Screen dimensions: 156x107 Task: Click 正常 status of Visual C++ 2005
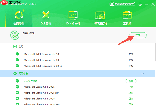[131, 87]
